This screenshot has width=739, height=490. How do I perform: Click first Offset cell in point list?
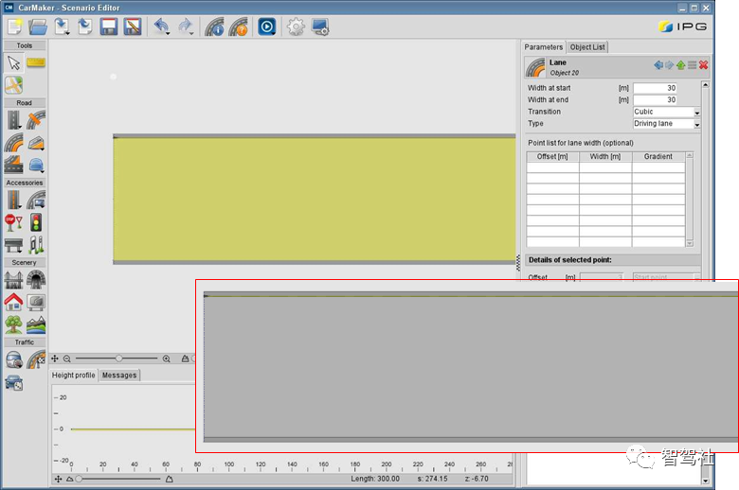click(x=552, y=167)
